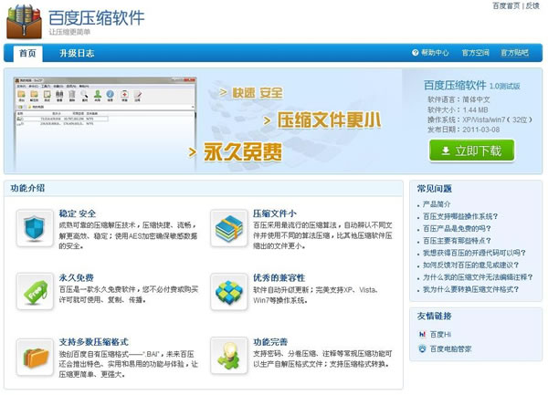This screenshot has width=548, height=395.
Task: Open the 首页 tab
Action: coord(27,54)
